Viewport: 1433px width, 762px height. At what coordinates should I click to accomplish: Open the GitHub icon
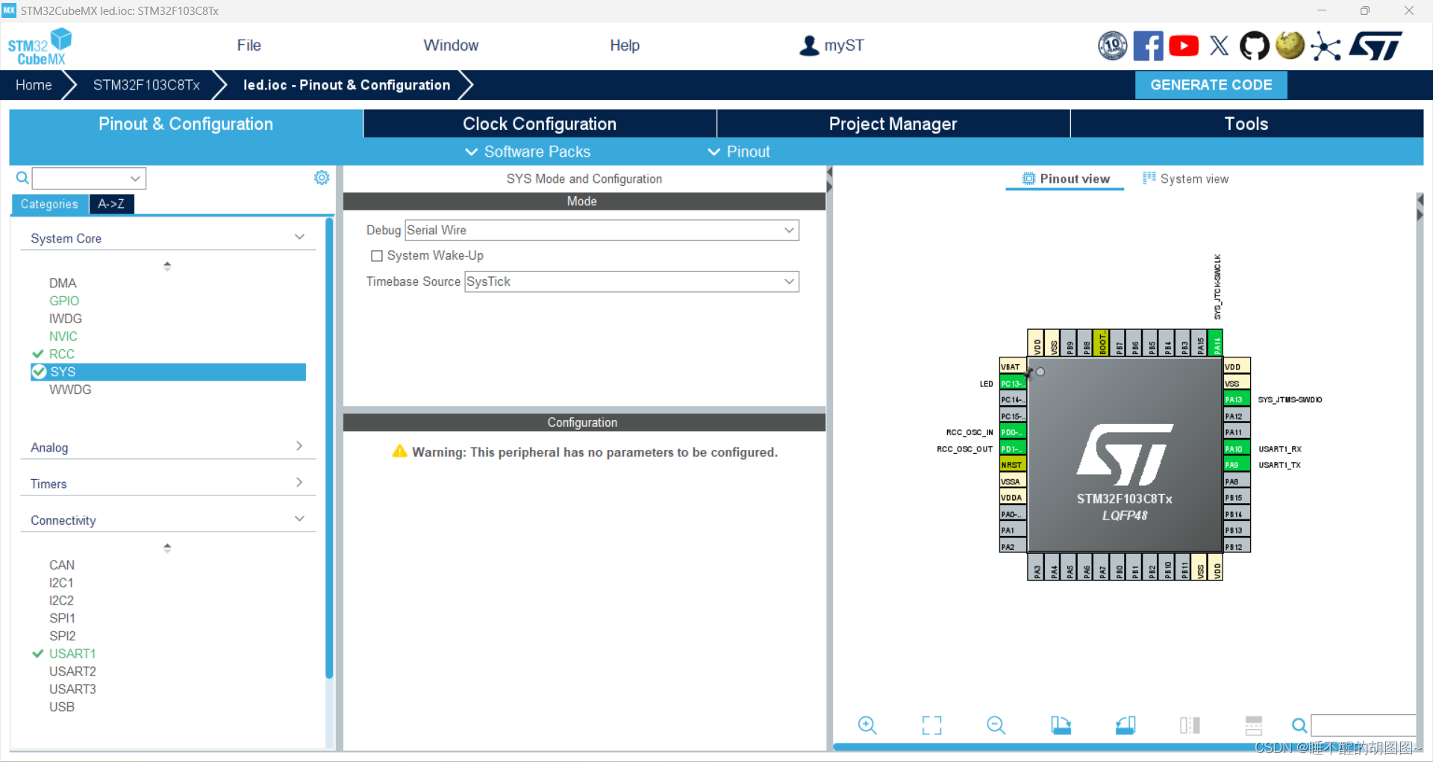click(x=1254, y=46)
